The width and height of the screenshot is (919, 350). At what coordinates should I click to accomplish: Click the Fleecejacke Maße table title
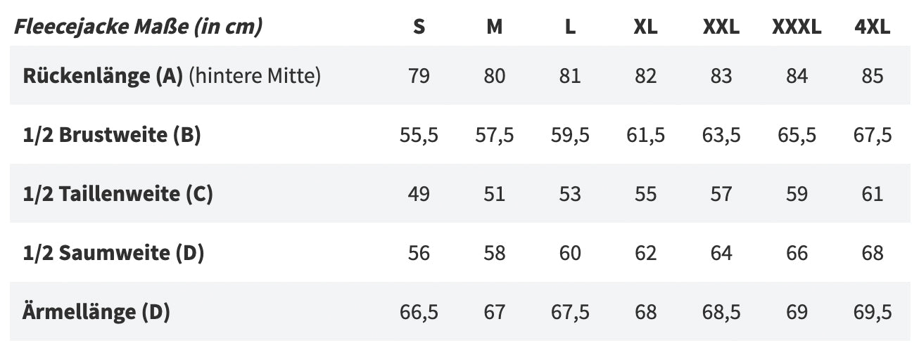(x=139, y=27)
